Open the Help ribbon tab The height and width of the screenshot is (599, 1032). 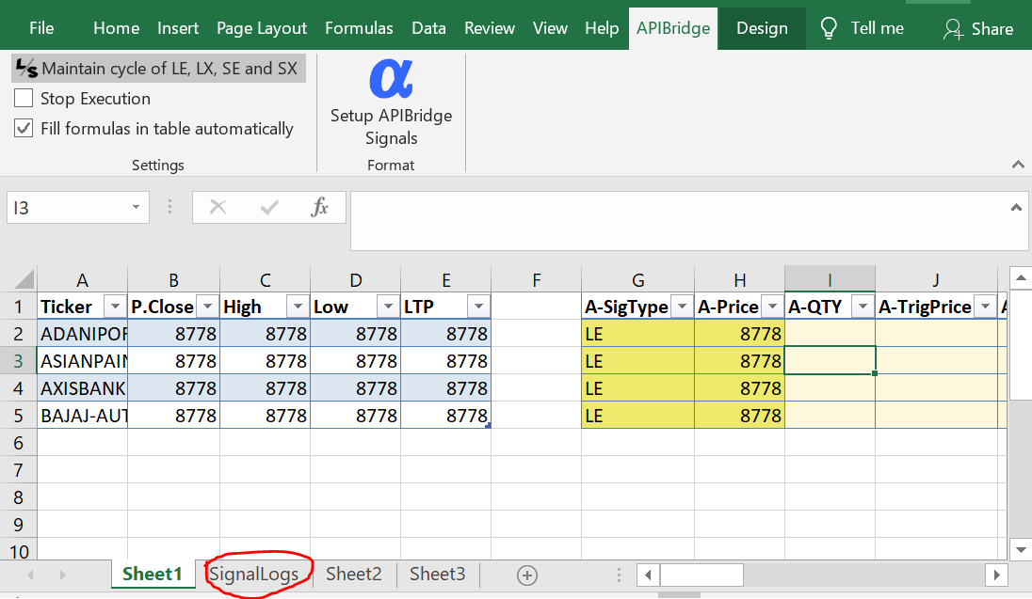click(x=602, y=28)
